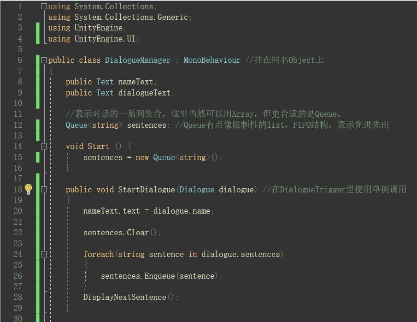417x322 pixels.
Task: Click line number 12 in the gutter
Action: click(18, 125)
